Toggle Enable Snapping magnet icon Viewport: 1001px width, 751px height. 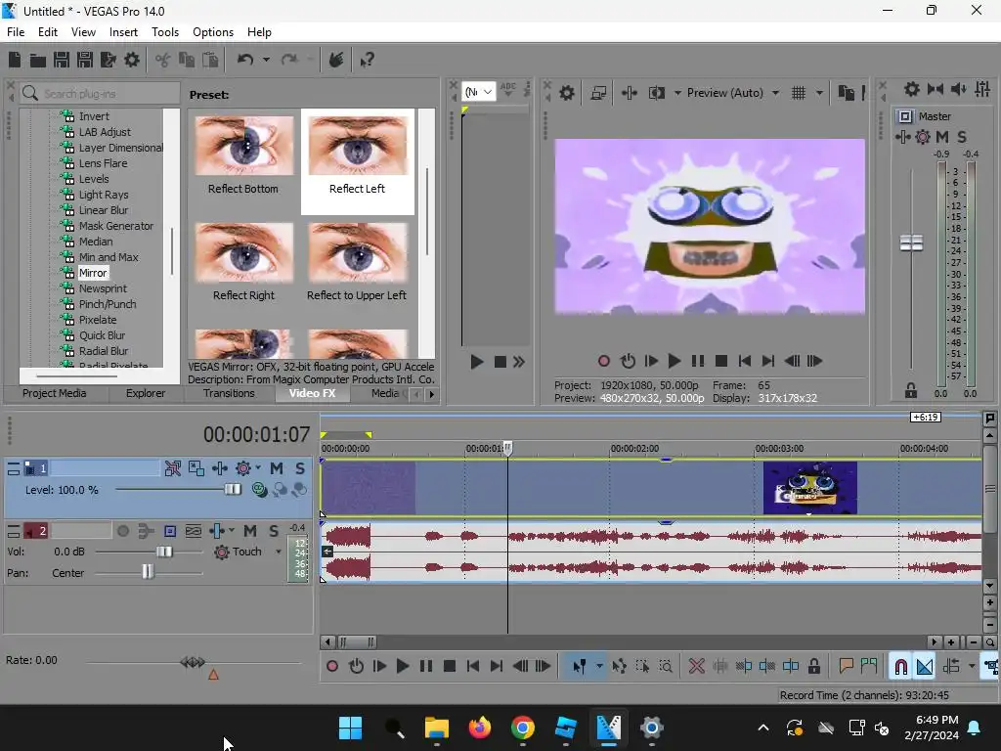(900, 666)
